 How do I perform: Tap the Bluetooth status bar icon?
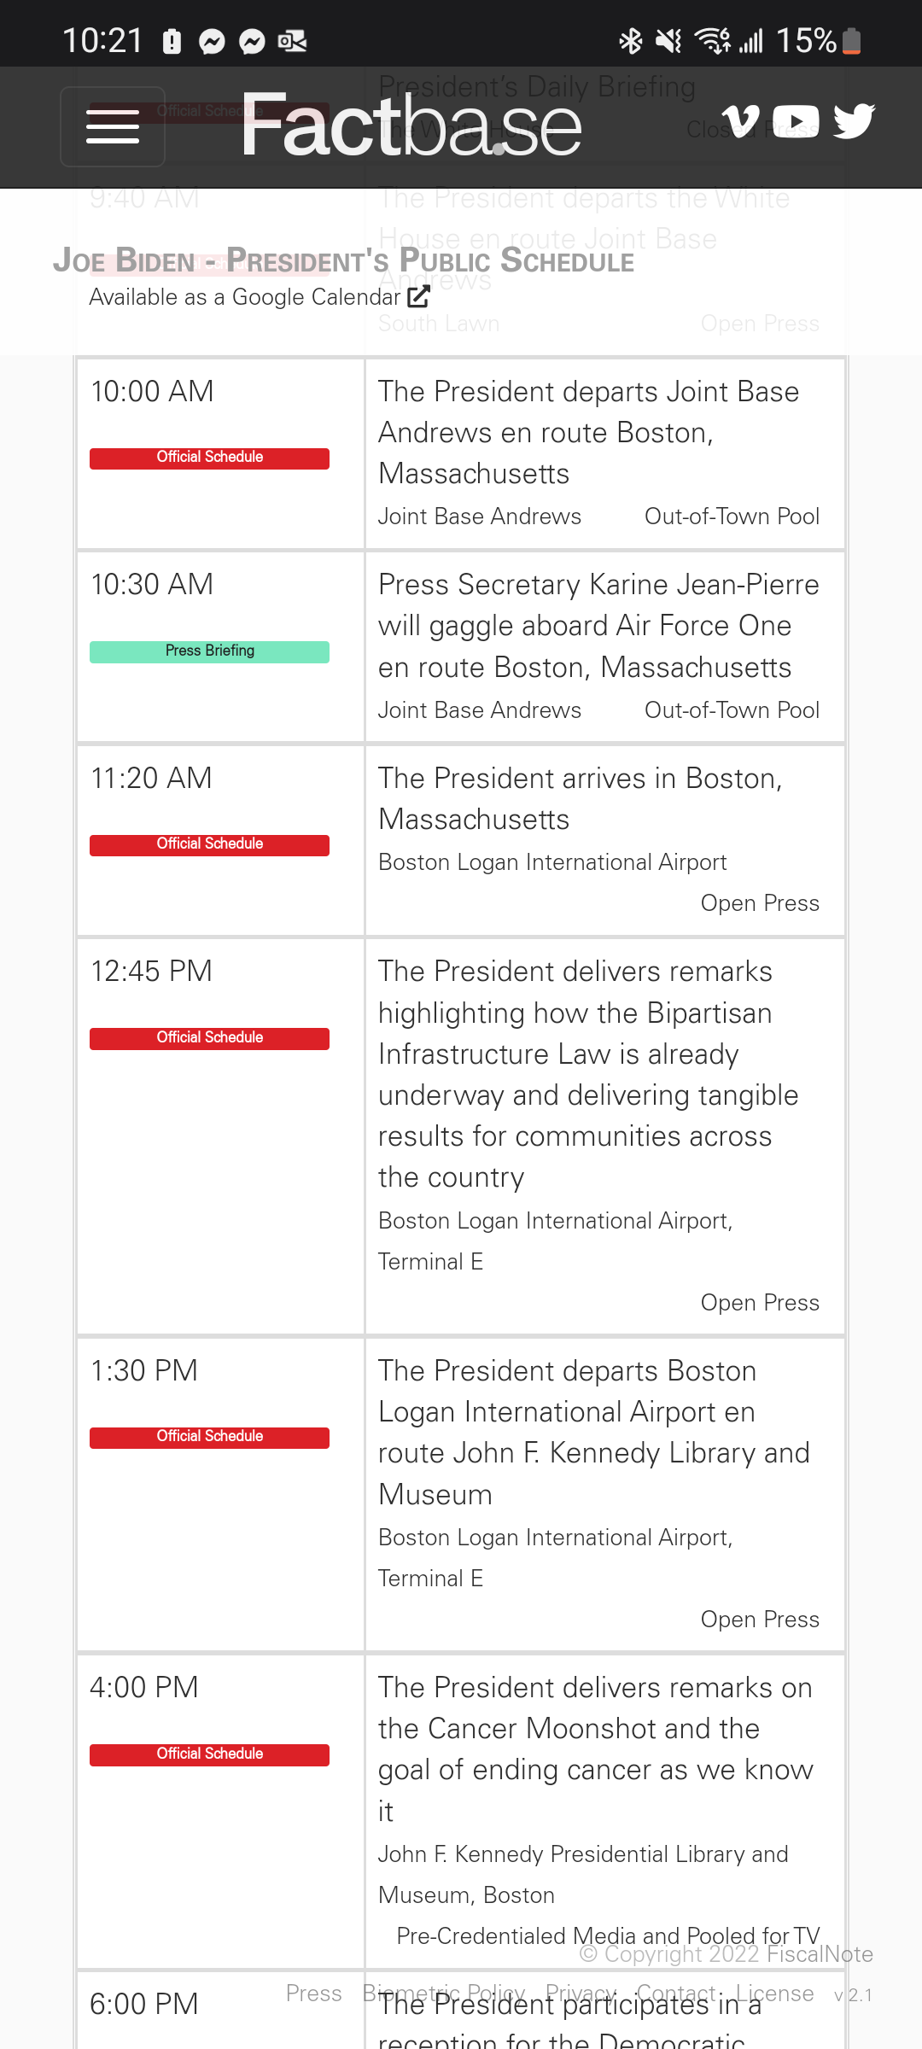(631, 40)
